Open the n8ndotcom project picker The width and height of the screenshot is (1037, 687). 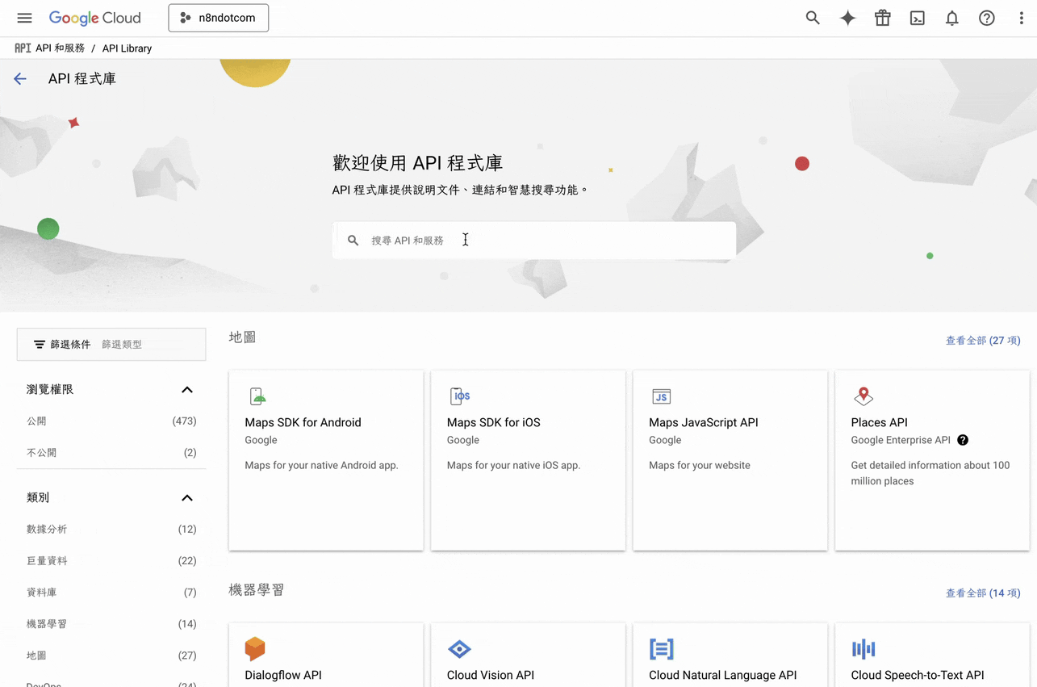(219, 18)
